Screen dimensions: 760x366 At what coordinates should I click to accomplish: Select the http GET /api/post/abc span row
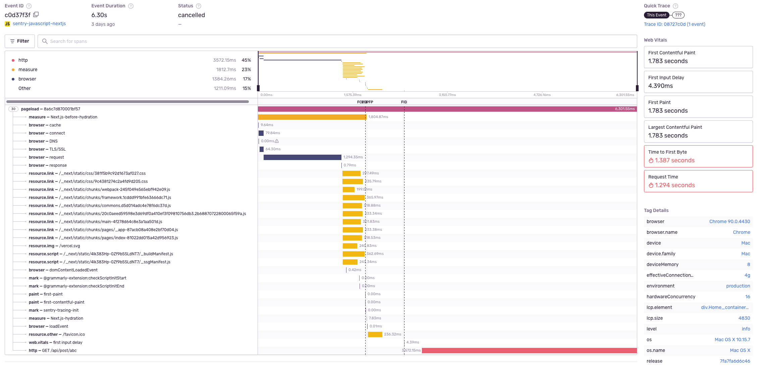click(x=53, y=351)
